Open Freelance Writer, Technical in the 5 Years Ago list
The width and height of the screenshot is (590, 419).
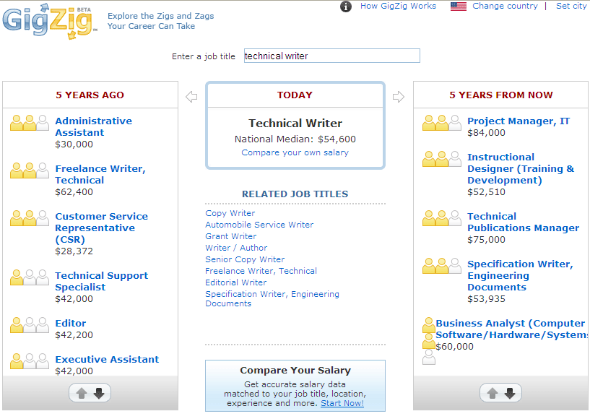tap(100, 174)
